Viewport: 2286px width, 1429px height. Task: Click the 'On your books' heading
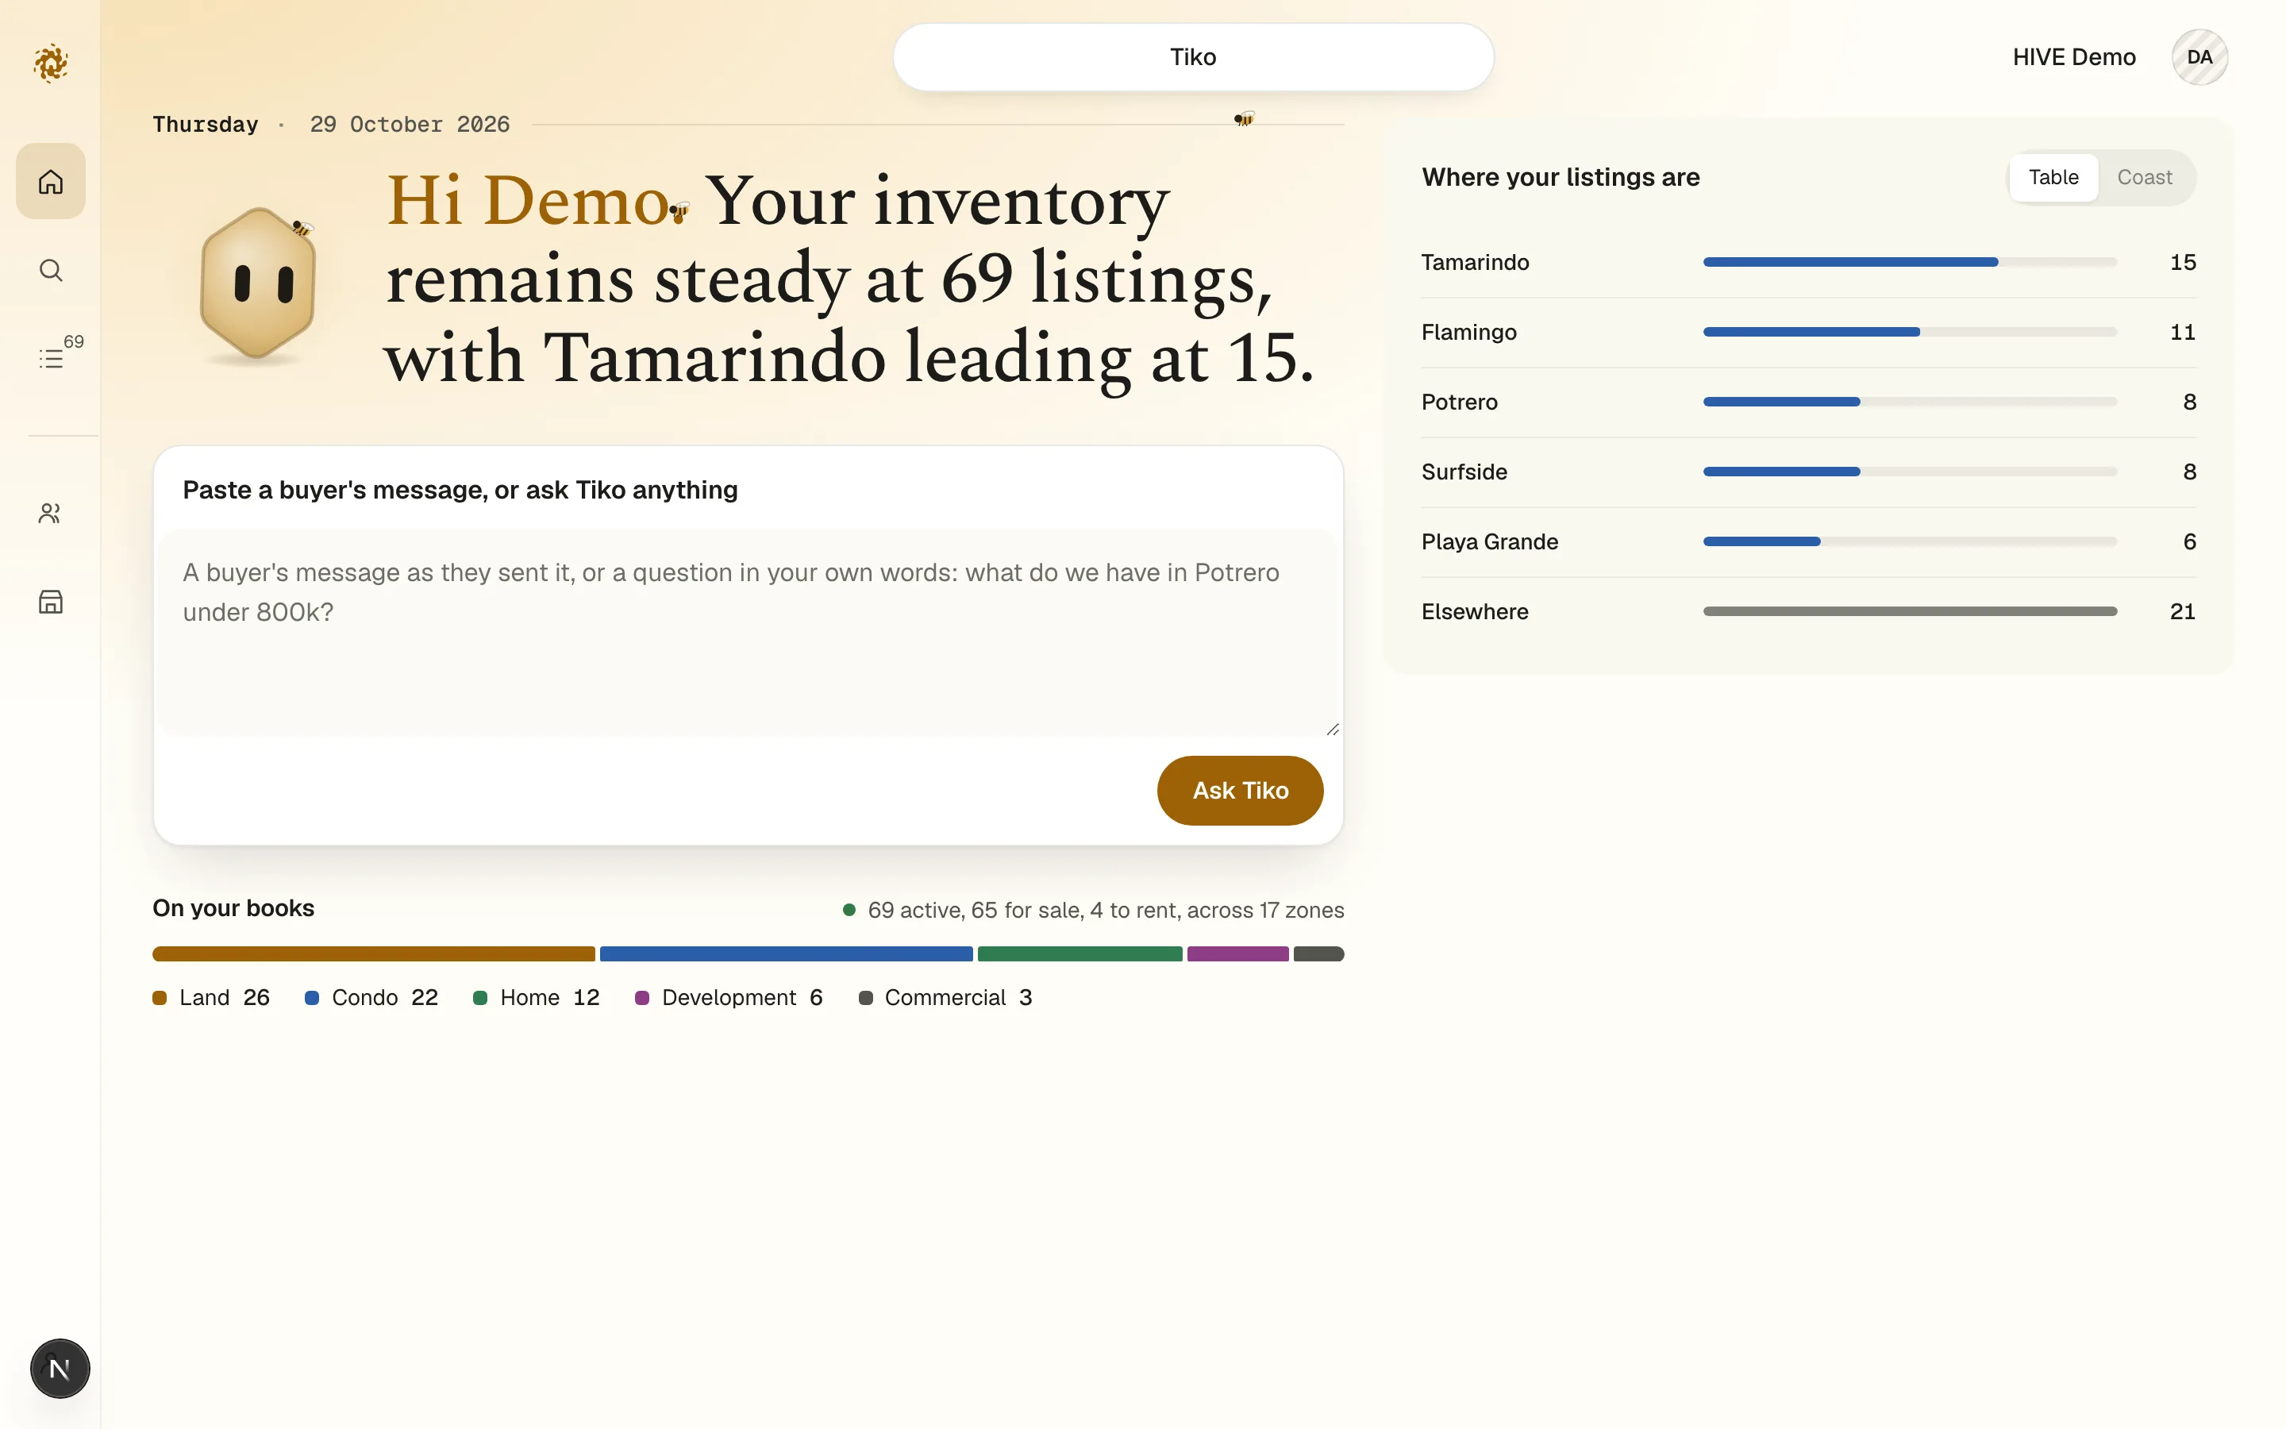[x=233, y=908]
